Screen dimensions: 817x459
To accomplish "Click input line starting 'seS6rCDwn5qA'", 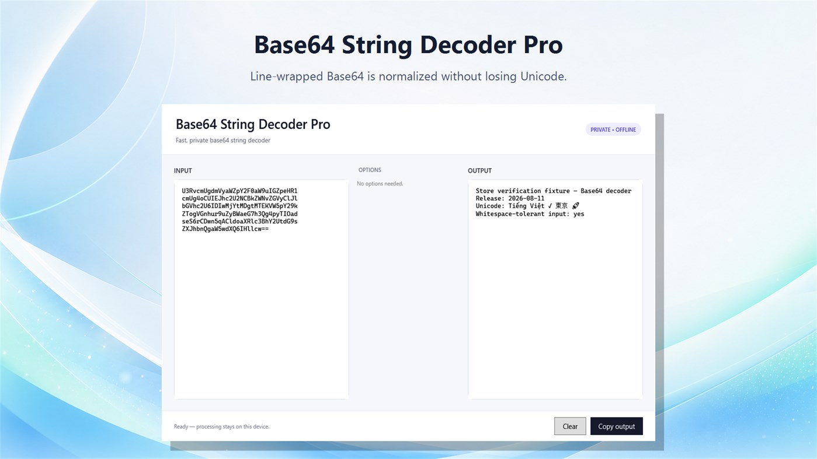I will click(x=239, y=222).
